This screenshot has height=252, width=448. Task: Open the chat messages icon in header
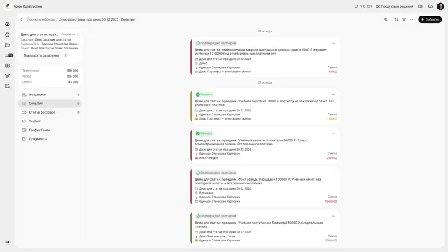[430, 6]
